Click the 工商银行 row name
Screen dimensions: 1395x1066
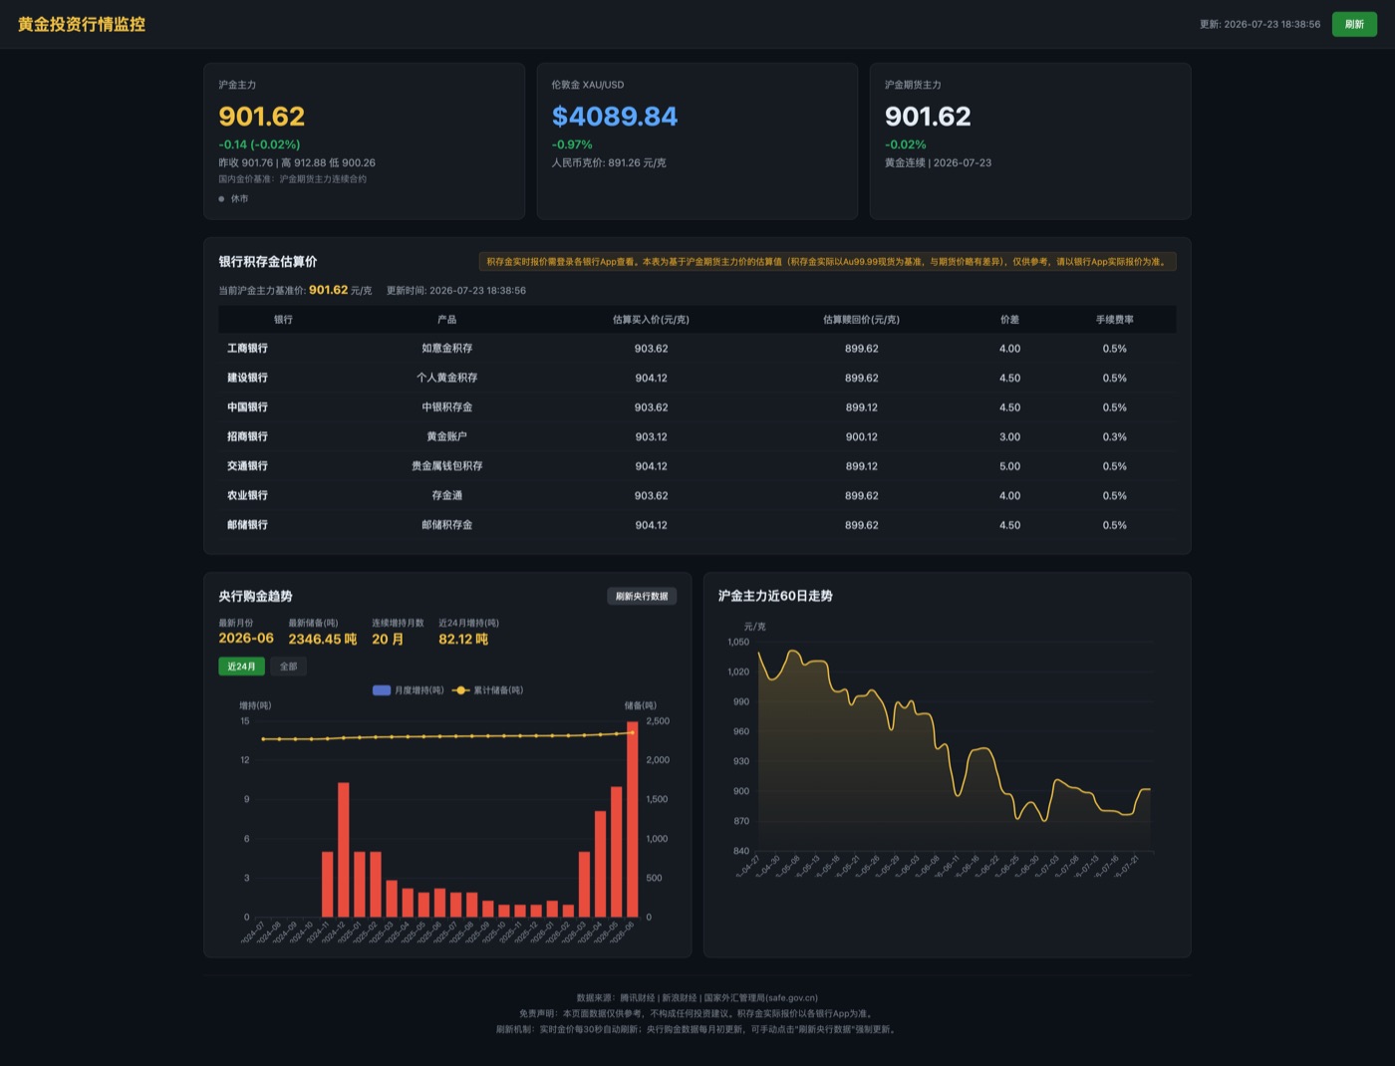247,349
